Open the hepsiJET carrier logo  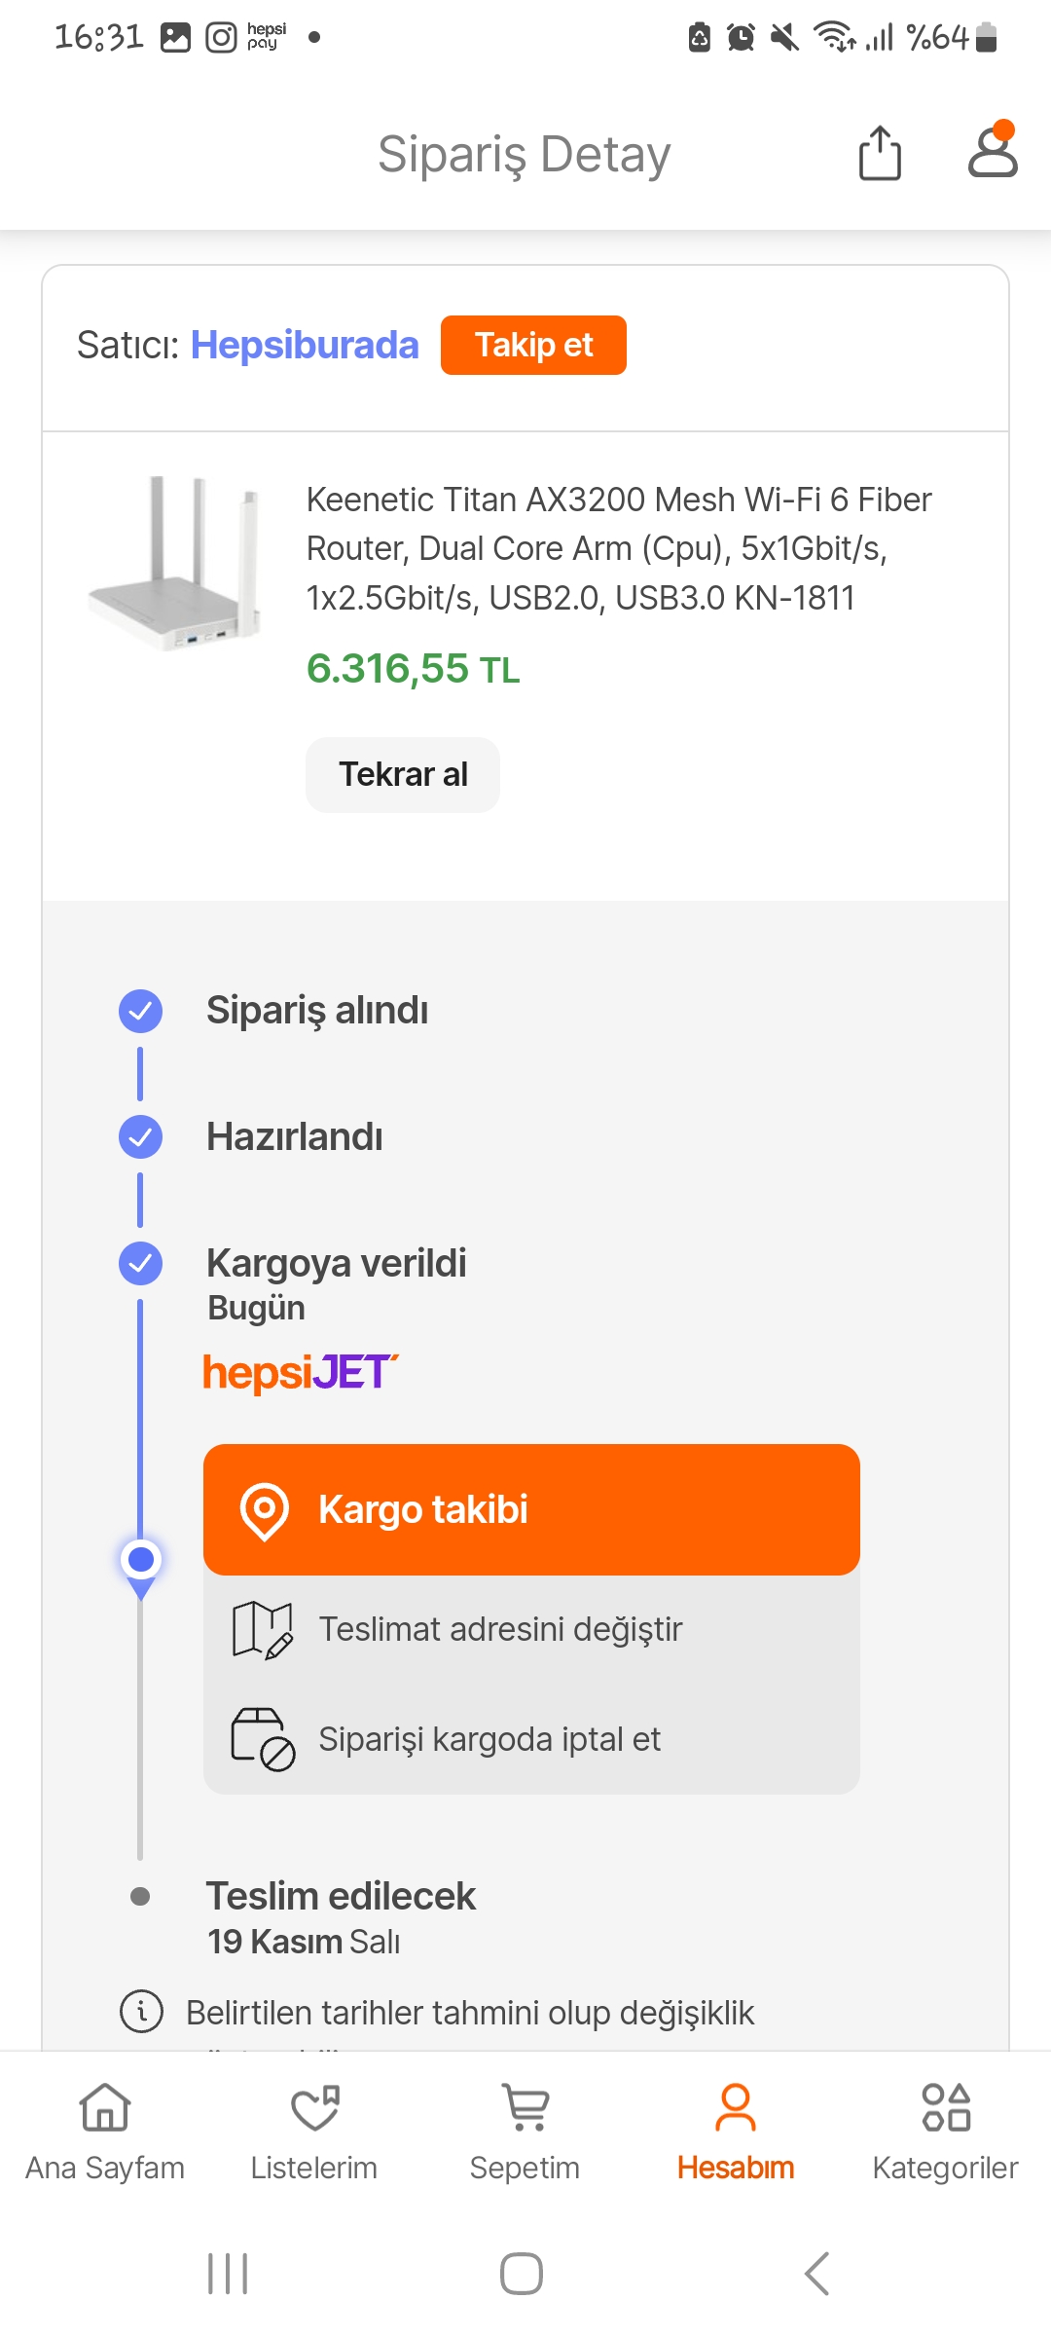pos(301,1372)
